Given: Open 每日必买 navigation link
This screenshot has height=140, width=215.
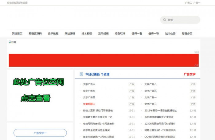Looking at the screenshot, I should tap(187, 33).
